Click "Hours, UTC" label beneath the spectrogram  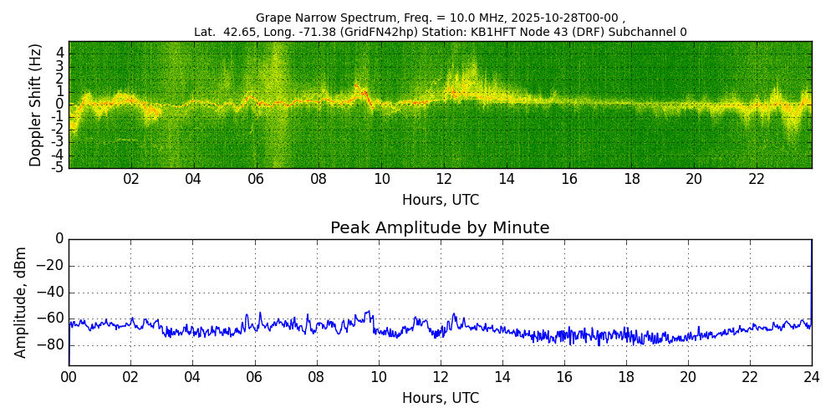[x=440, y=201]
